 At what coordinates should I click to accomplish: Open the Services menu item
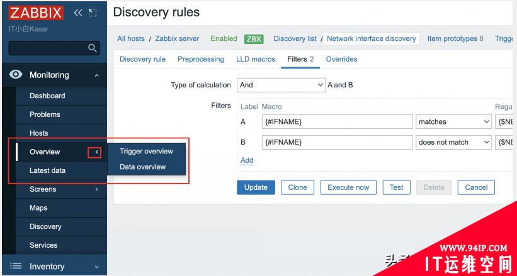pyautogui.click(x=43, y=245)
